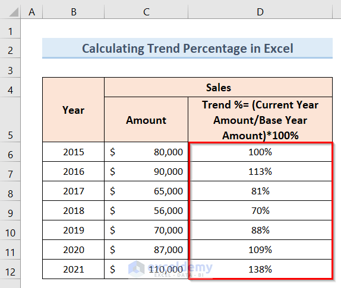
Task: Select the cell with year 2017
Action: pyautogui.click(x=73, y=191)
